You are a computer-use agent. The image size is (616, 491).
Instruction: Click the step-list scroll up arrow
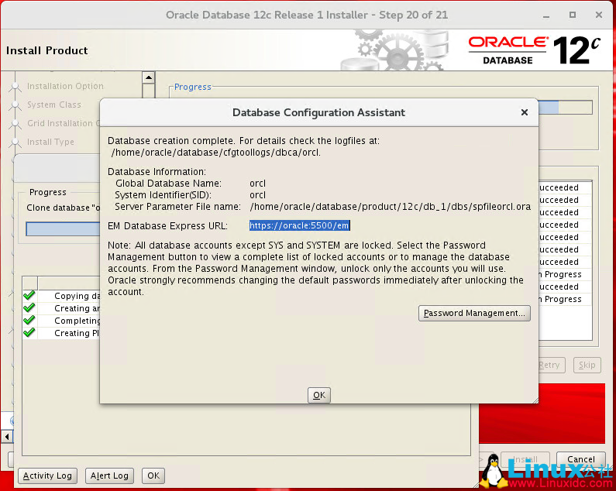click(149, 77)
